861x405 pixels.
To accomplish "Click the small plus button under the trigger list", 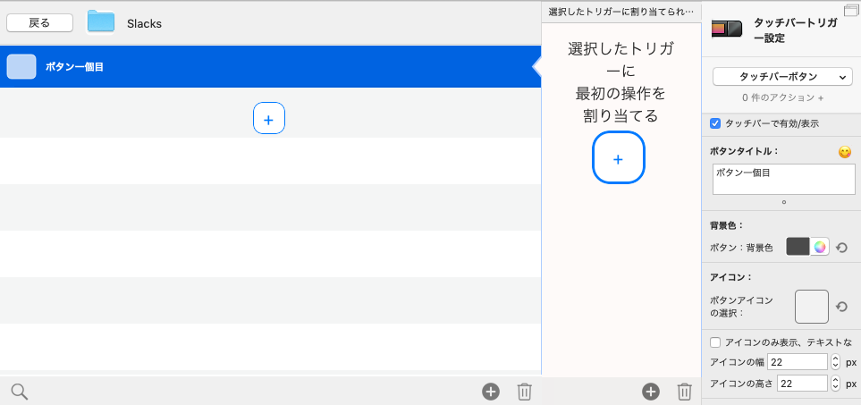I will (268, 118).
